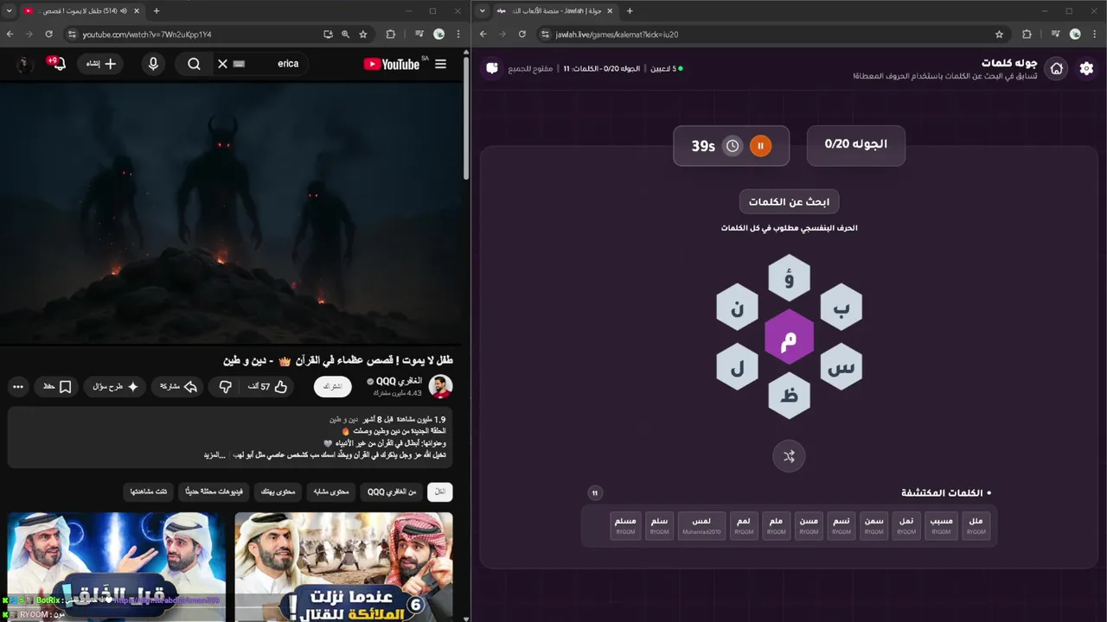Click the Kick logo icon in Jawlah header

(x=492, y=68)
